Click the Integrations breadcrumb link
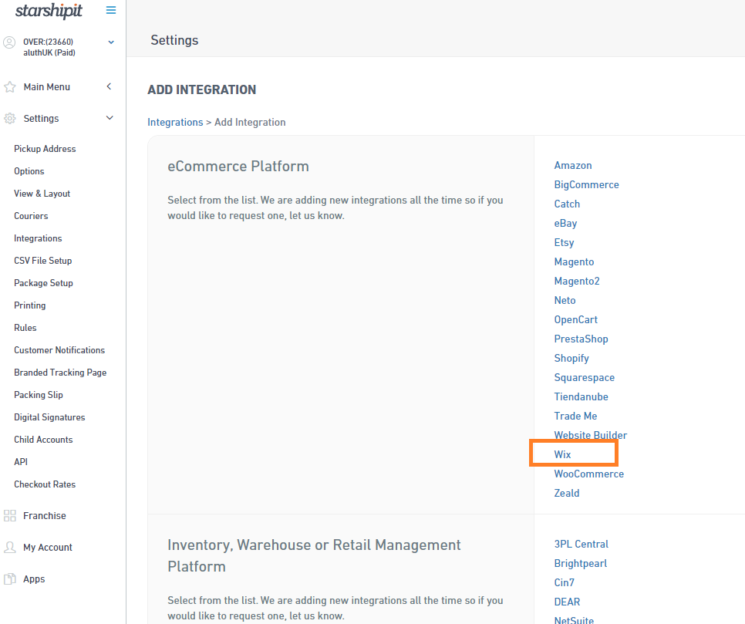Image resolution: width=745 pixels, height=624 pixels. tap(175, 122)
